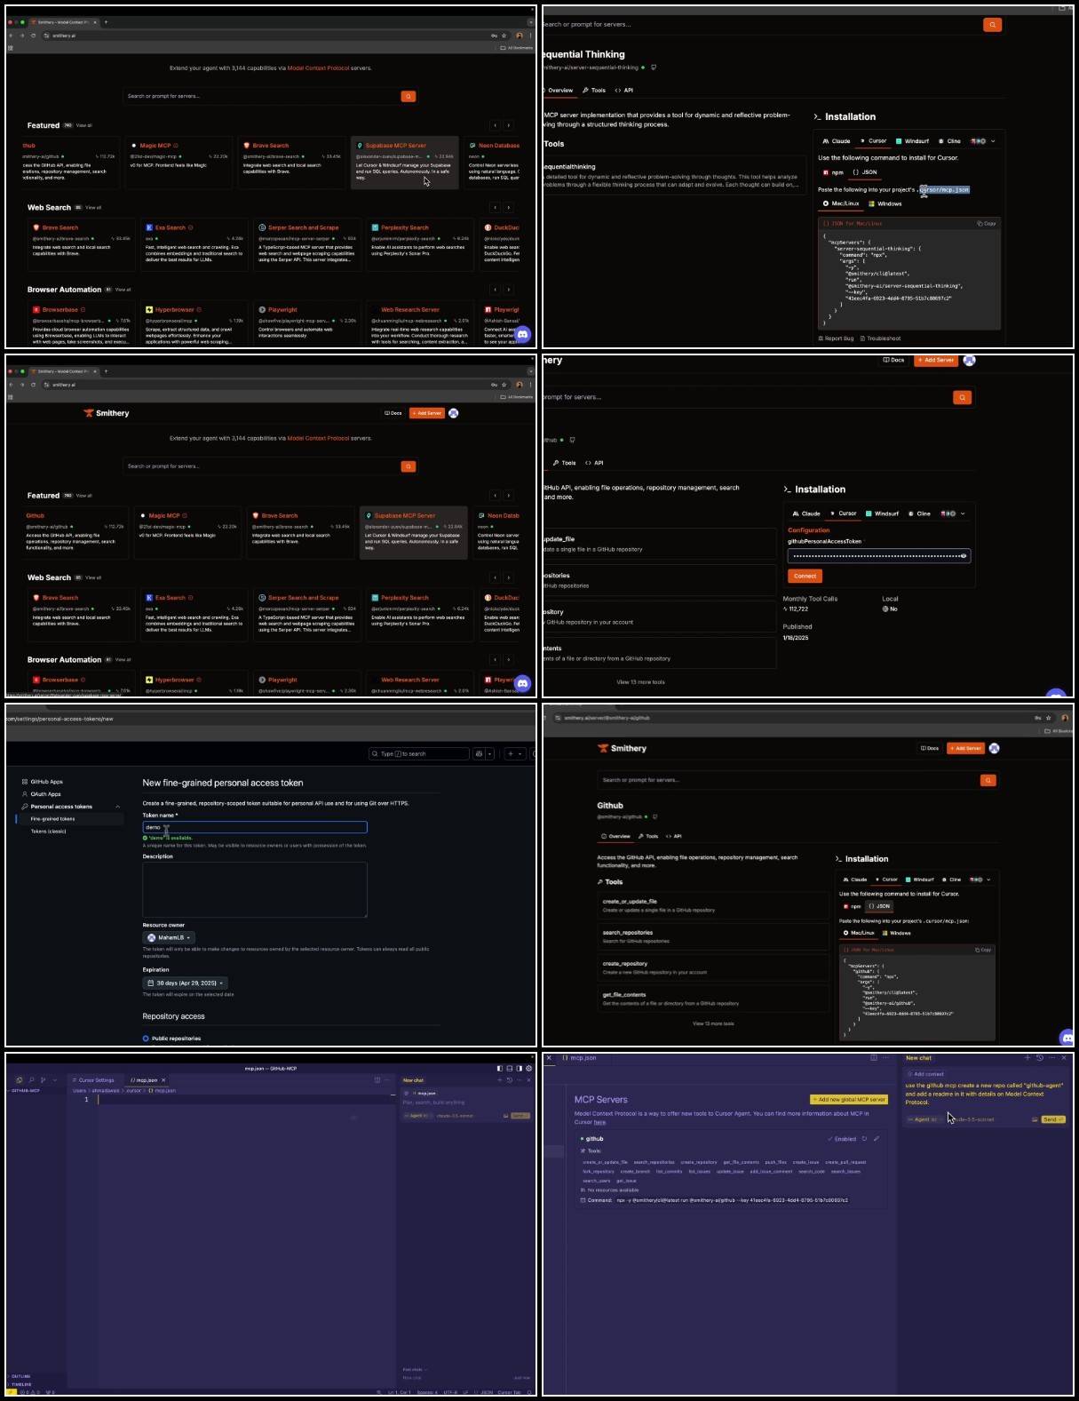Image resolution: width=1079 pixels, height=1401 pixels.
Task: Open Troubleshoot link under Sequential Thinking JSON
Action: [x=880, y=338]
